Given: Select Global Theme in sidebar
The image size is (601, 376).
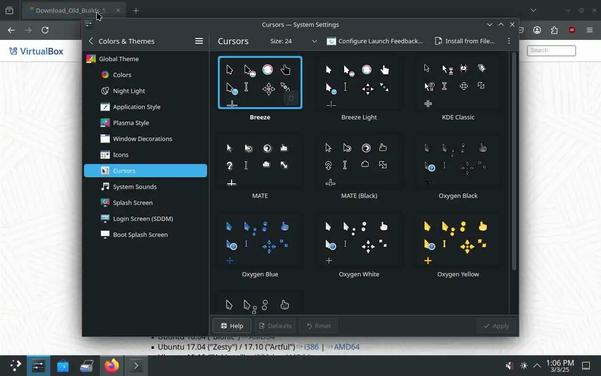Looking at the screenshot, I should [146, 59].
